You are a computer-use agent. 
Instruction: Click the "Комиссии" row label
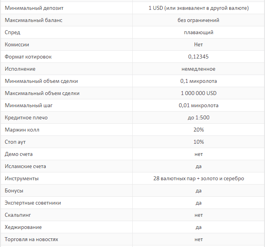click(17, 45)
